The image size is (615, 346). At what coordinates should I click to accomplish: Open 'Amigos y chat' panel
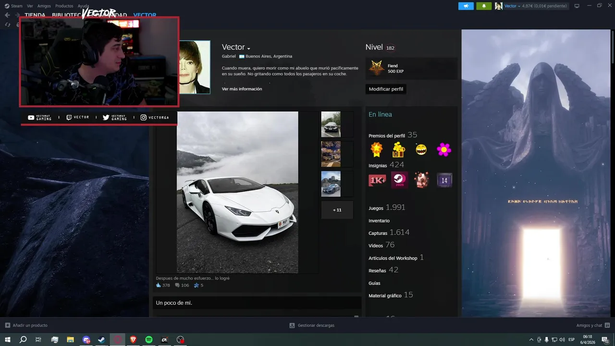pyautogui.click(x=593, y=325)
